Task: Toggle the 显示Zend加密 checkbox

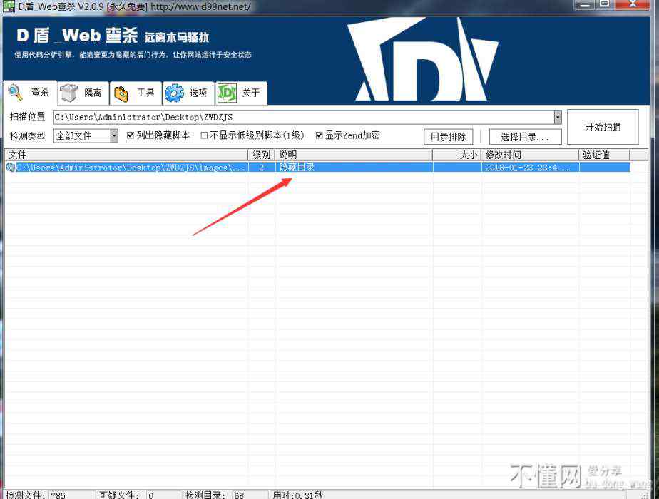Action: [320, 135]
